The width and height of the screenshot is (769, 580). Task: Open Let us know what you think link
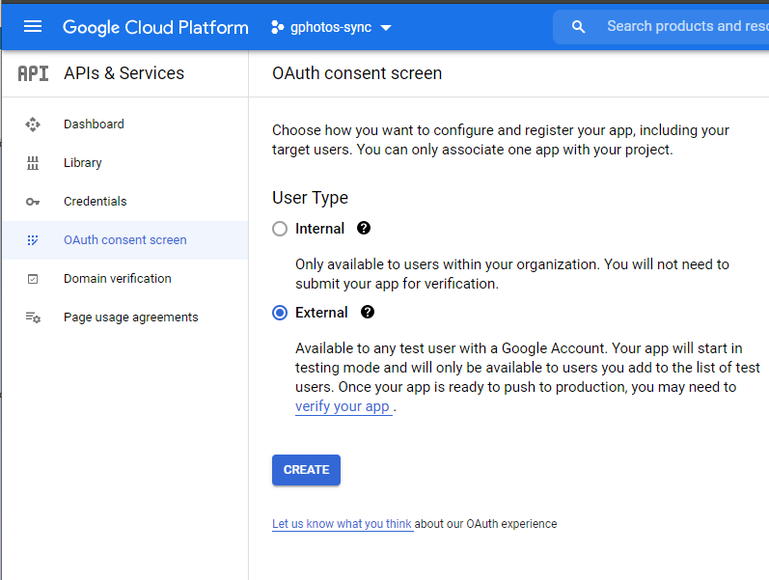click(x=342, y=524)
